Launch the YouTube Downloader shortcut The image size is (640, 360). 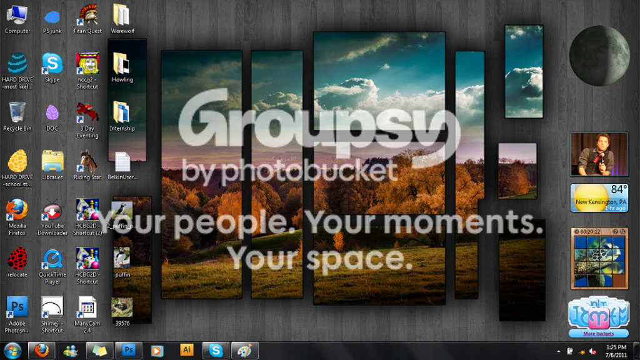(x=52, y=217)
